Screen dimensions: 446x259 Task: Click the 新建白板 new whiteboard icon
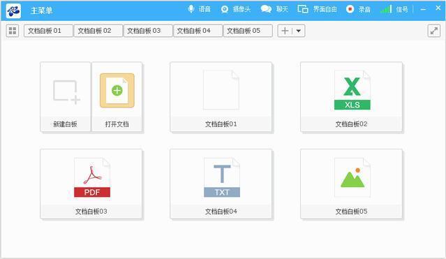(x=66, y=92)
